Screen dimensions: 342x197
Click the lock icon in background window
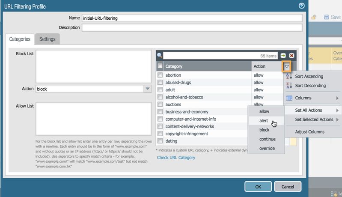pyautogui.click(x=314, y=17)
